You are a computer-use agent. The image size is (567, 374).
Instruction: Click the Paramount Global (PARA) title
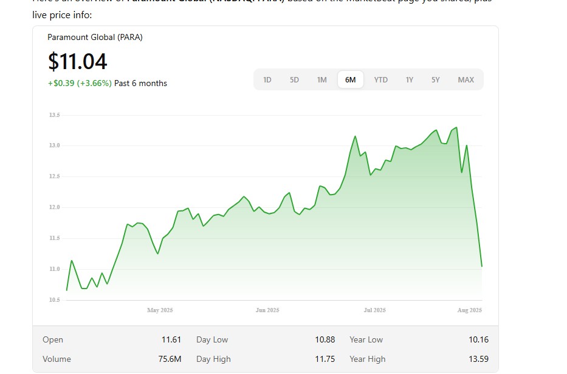(x=95, y=37)
